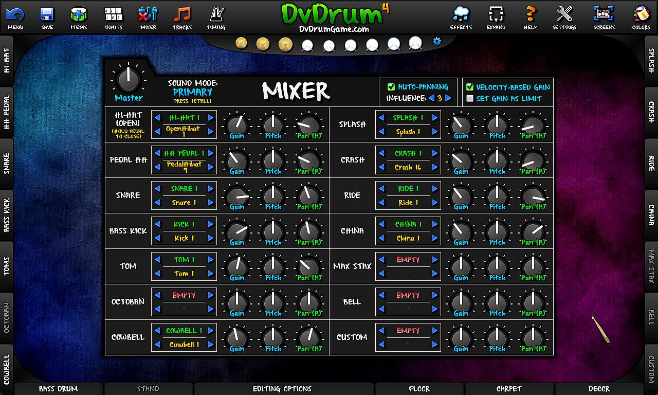This screenshot has width=658, height=395.
Task: Enable Set Gain As Limit checkbox
Action: pos(470,99)
